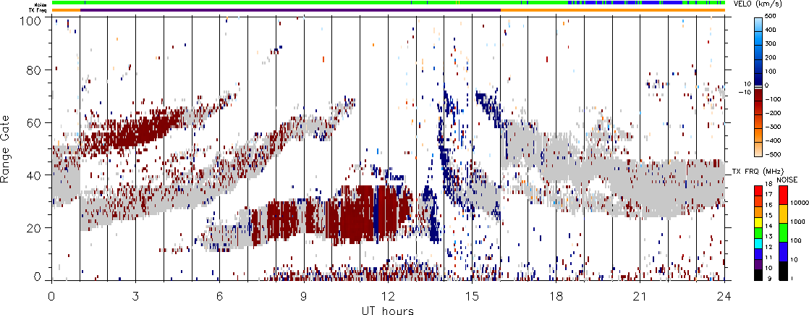
Task: Click the x-axis tick label 3
Action: coord(135,296)
